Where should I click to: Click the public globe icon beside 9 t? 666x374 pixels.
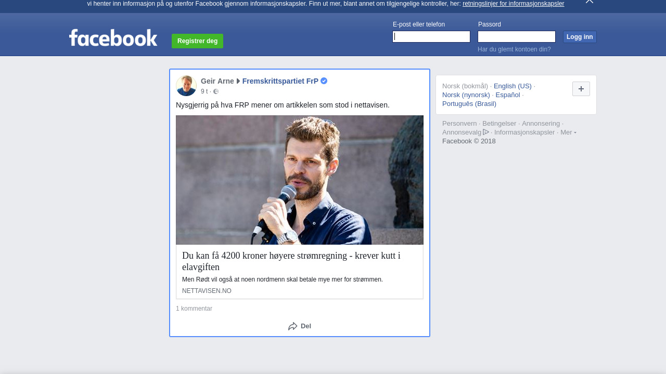coord(216,92)
